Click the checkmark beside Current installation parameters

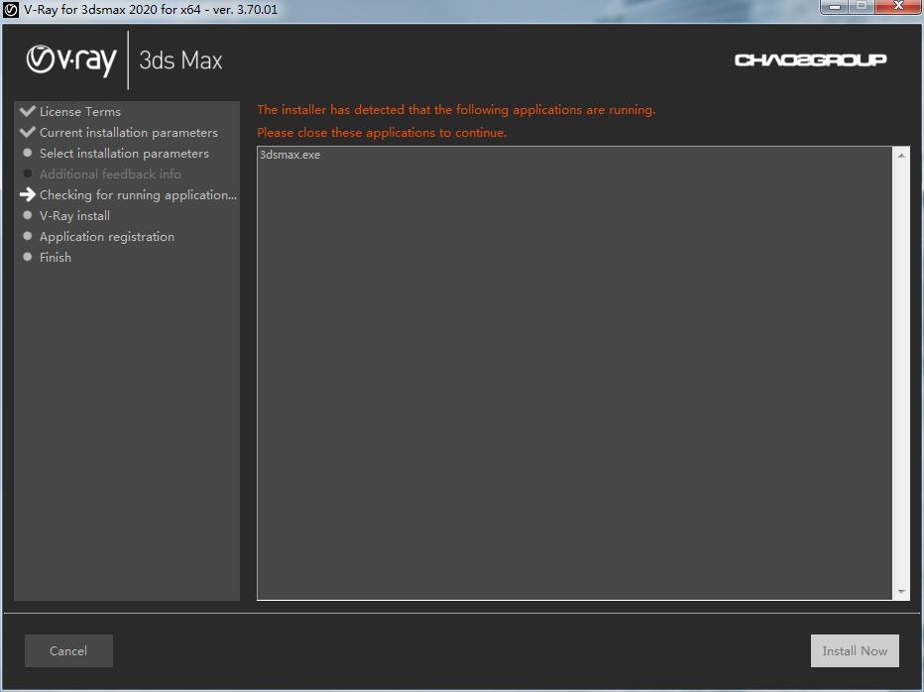pyautogui.click(x=28, y=132)
